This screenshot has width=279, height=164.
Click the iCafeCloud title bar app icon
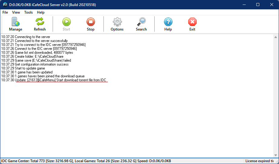tap(5, 5)
